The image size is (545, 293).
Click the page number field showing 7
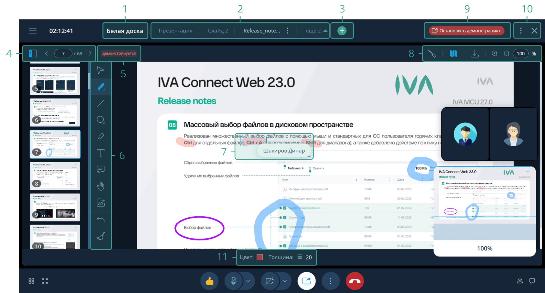(63, 53)
